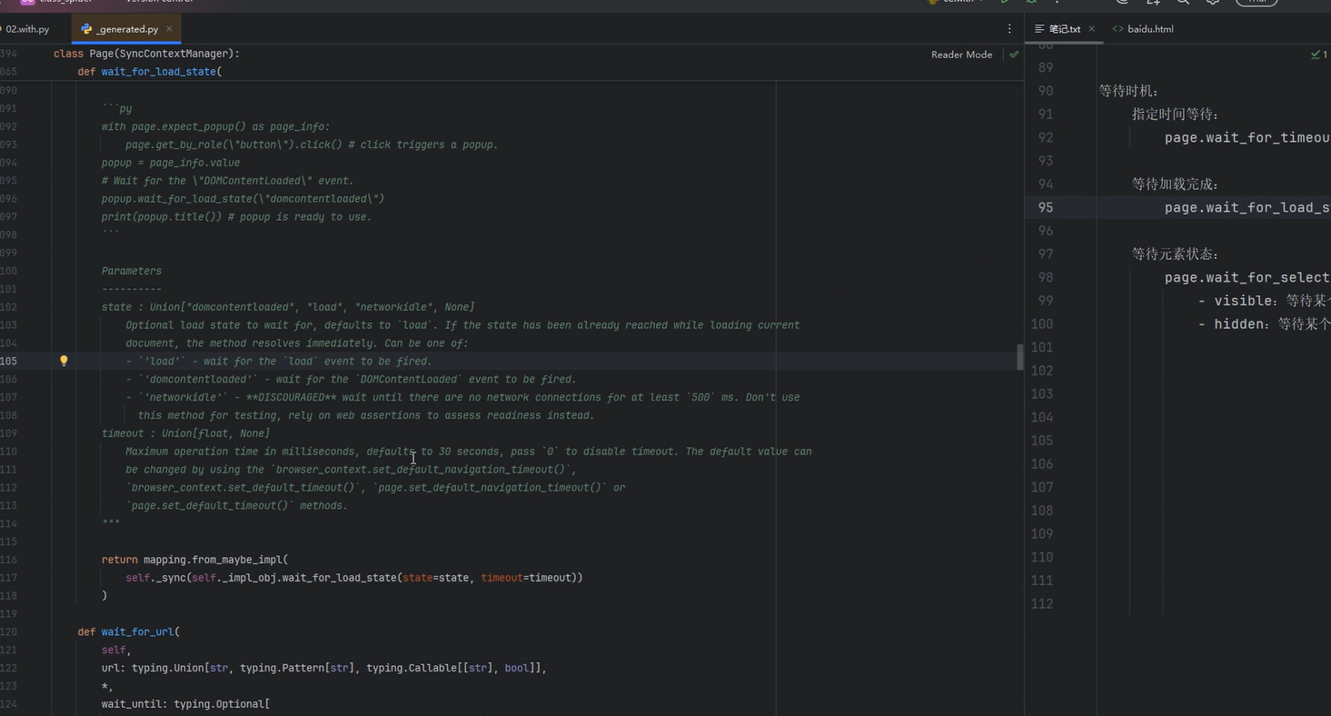Click the 'state : Union[' parameter line
The height and width of the screenshot is (716, 1331).
point(288,307)
